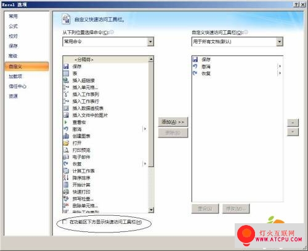The image size is (308, 251).
Task: Switch to the 公式 category
Action: point(14,27)
